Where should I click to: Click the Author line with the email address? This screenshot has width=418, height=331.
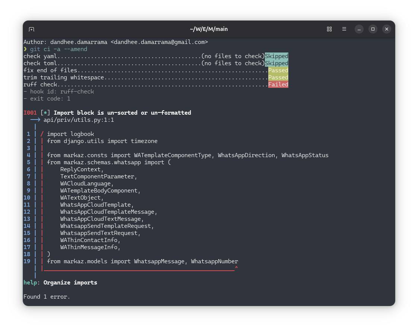(116, 42)
